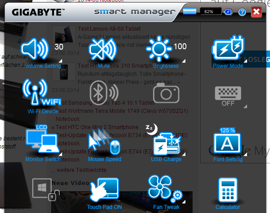Viewport: 270px width, 213px height.
Task: Toggle the greyed camera icon
Action: pyautogui.click(x=166, y=93)
